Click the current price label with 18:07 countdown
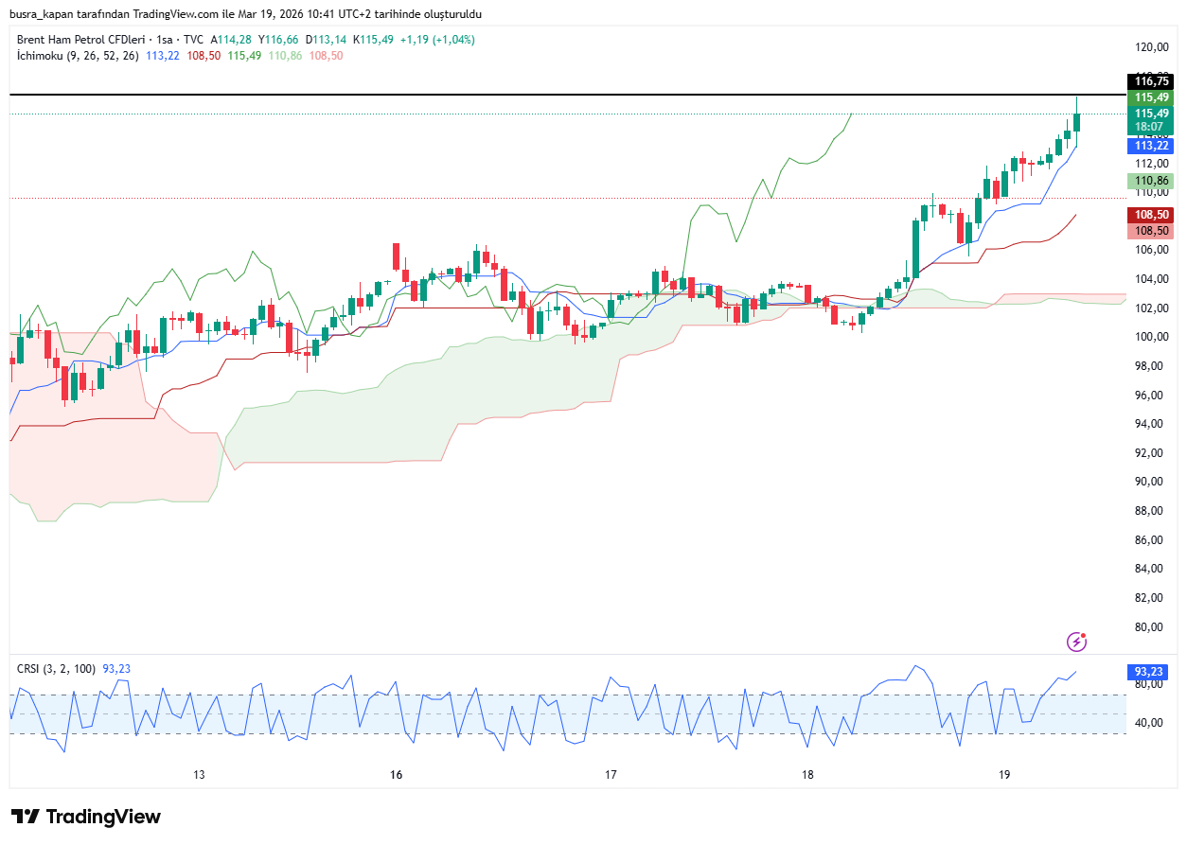This screenshot has height=845, width=1187. 1151,120
